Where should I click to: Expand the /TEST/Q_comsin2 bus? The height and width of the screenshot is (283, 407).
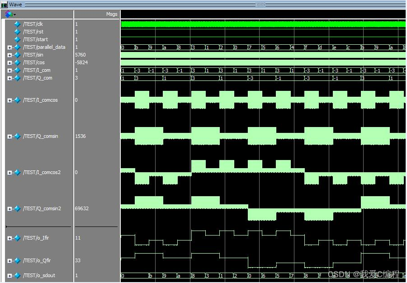(9, 209)
